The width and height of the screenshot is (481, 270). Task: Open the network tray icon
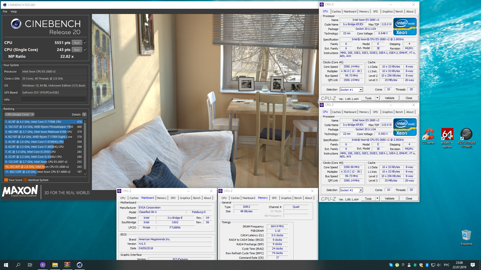[433, 265]
